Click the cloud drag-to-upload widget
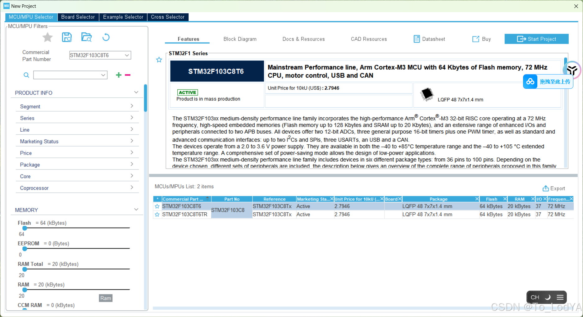The image size is (583, 317). 548,82
